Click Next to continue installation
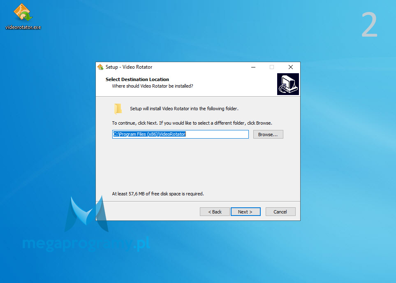Image resolution: width=396 pixels, height=283 pixels. 245,212
